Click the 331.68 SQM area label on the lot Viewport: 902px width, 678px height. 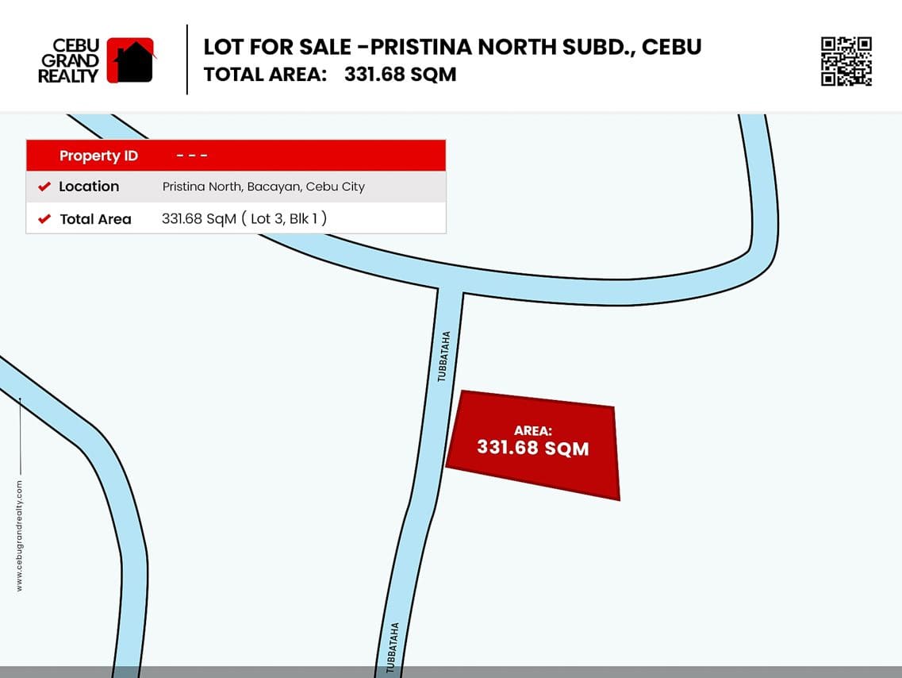(532, 448)
